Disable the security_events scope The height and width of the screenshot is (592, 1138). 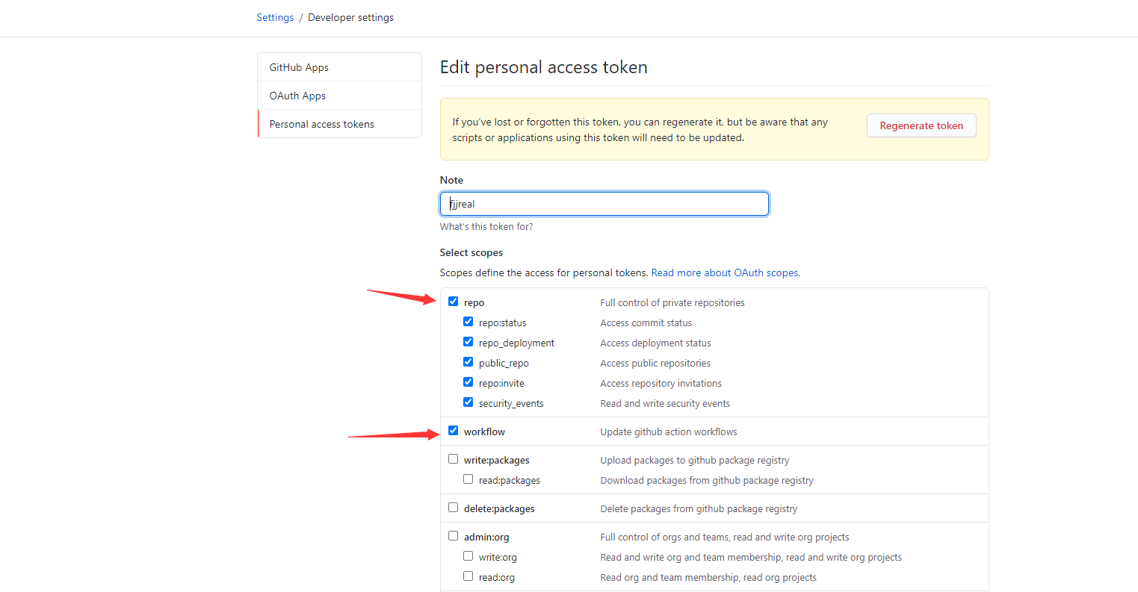coord(469,402)
